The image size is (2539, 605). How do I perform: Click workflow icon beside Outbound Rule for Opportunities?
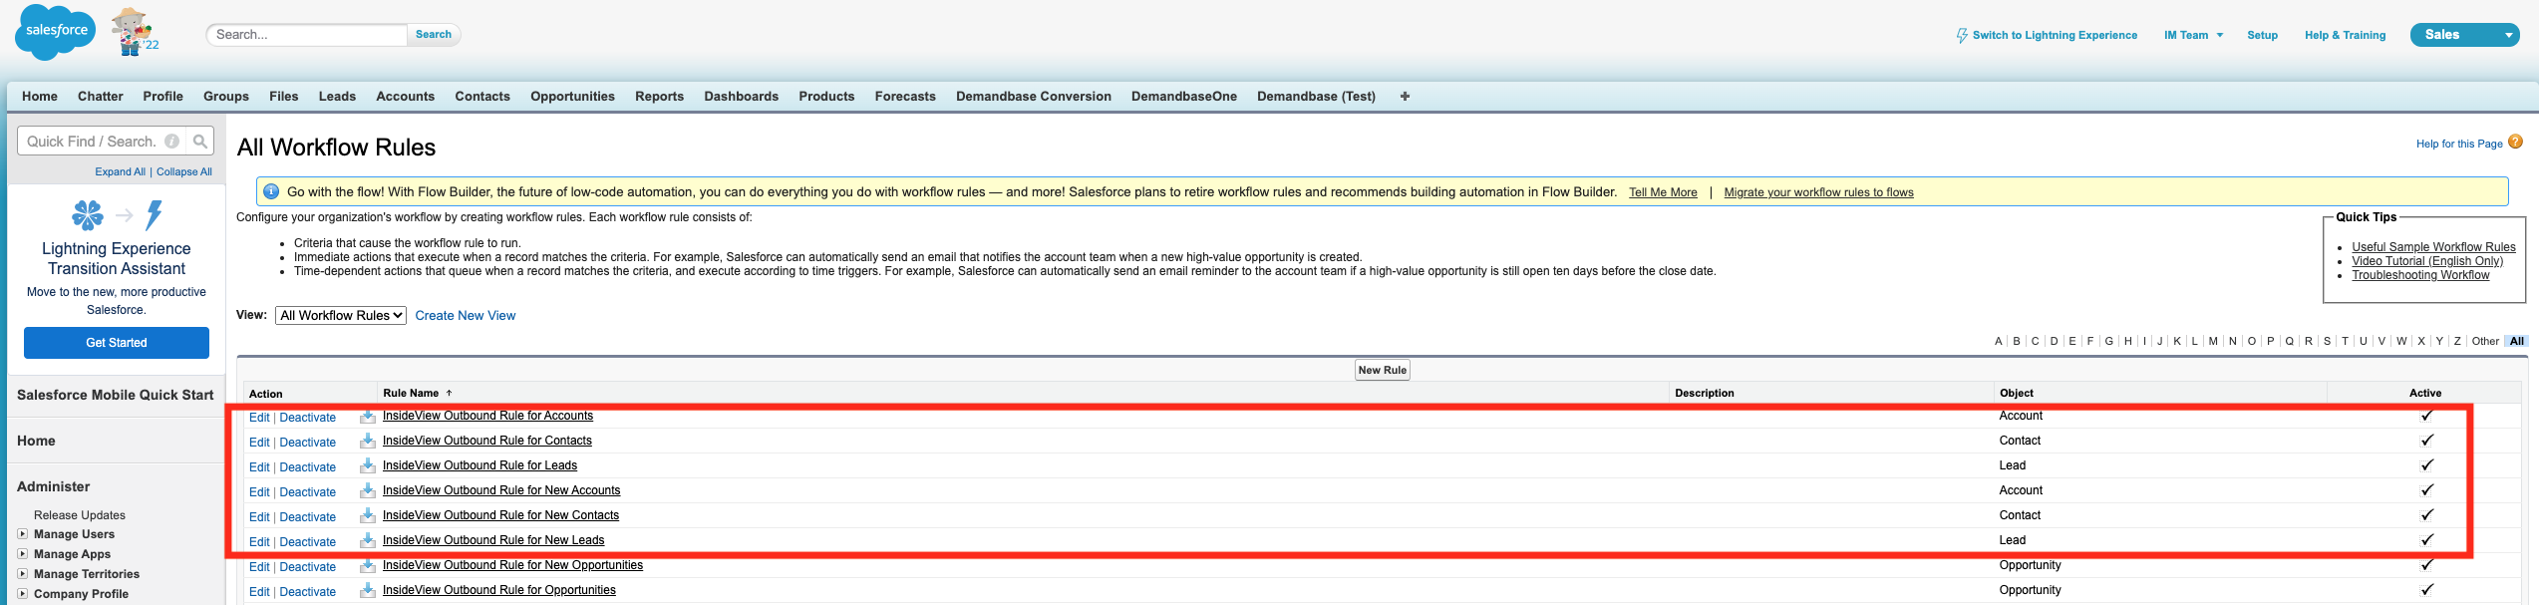click(x=368, y=591)
